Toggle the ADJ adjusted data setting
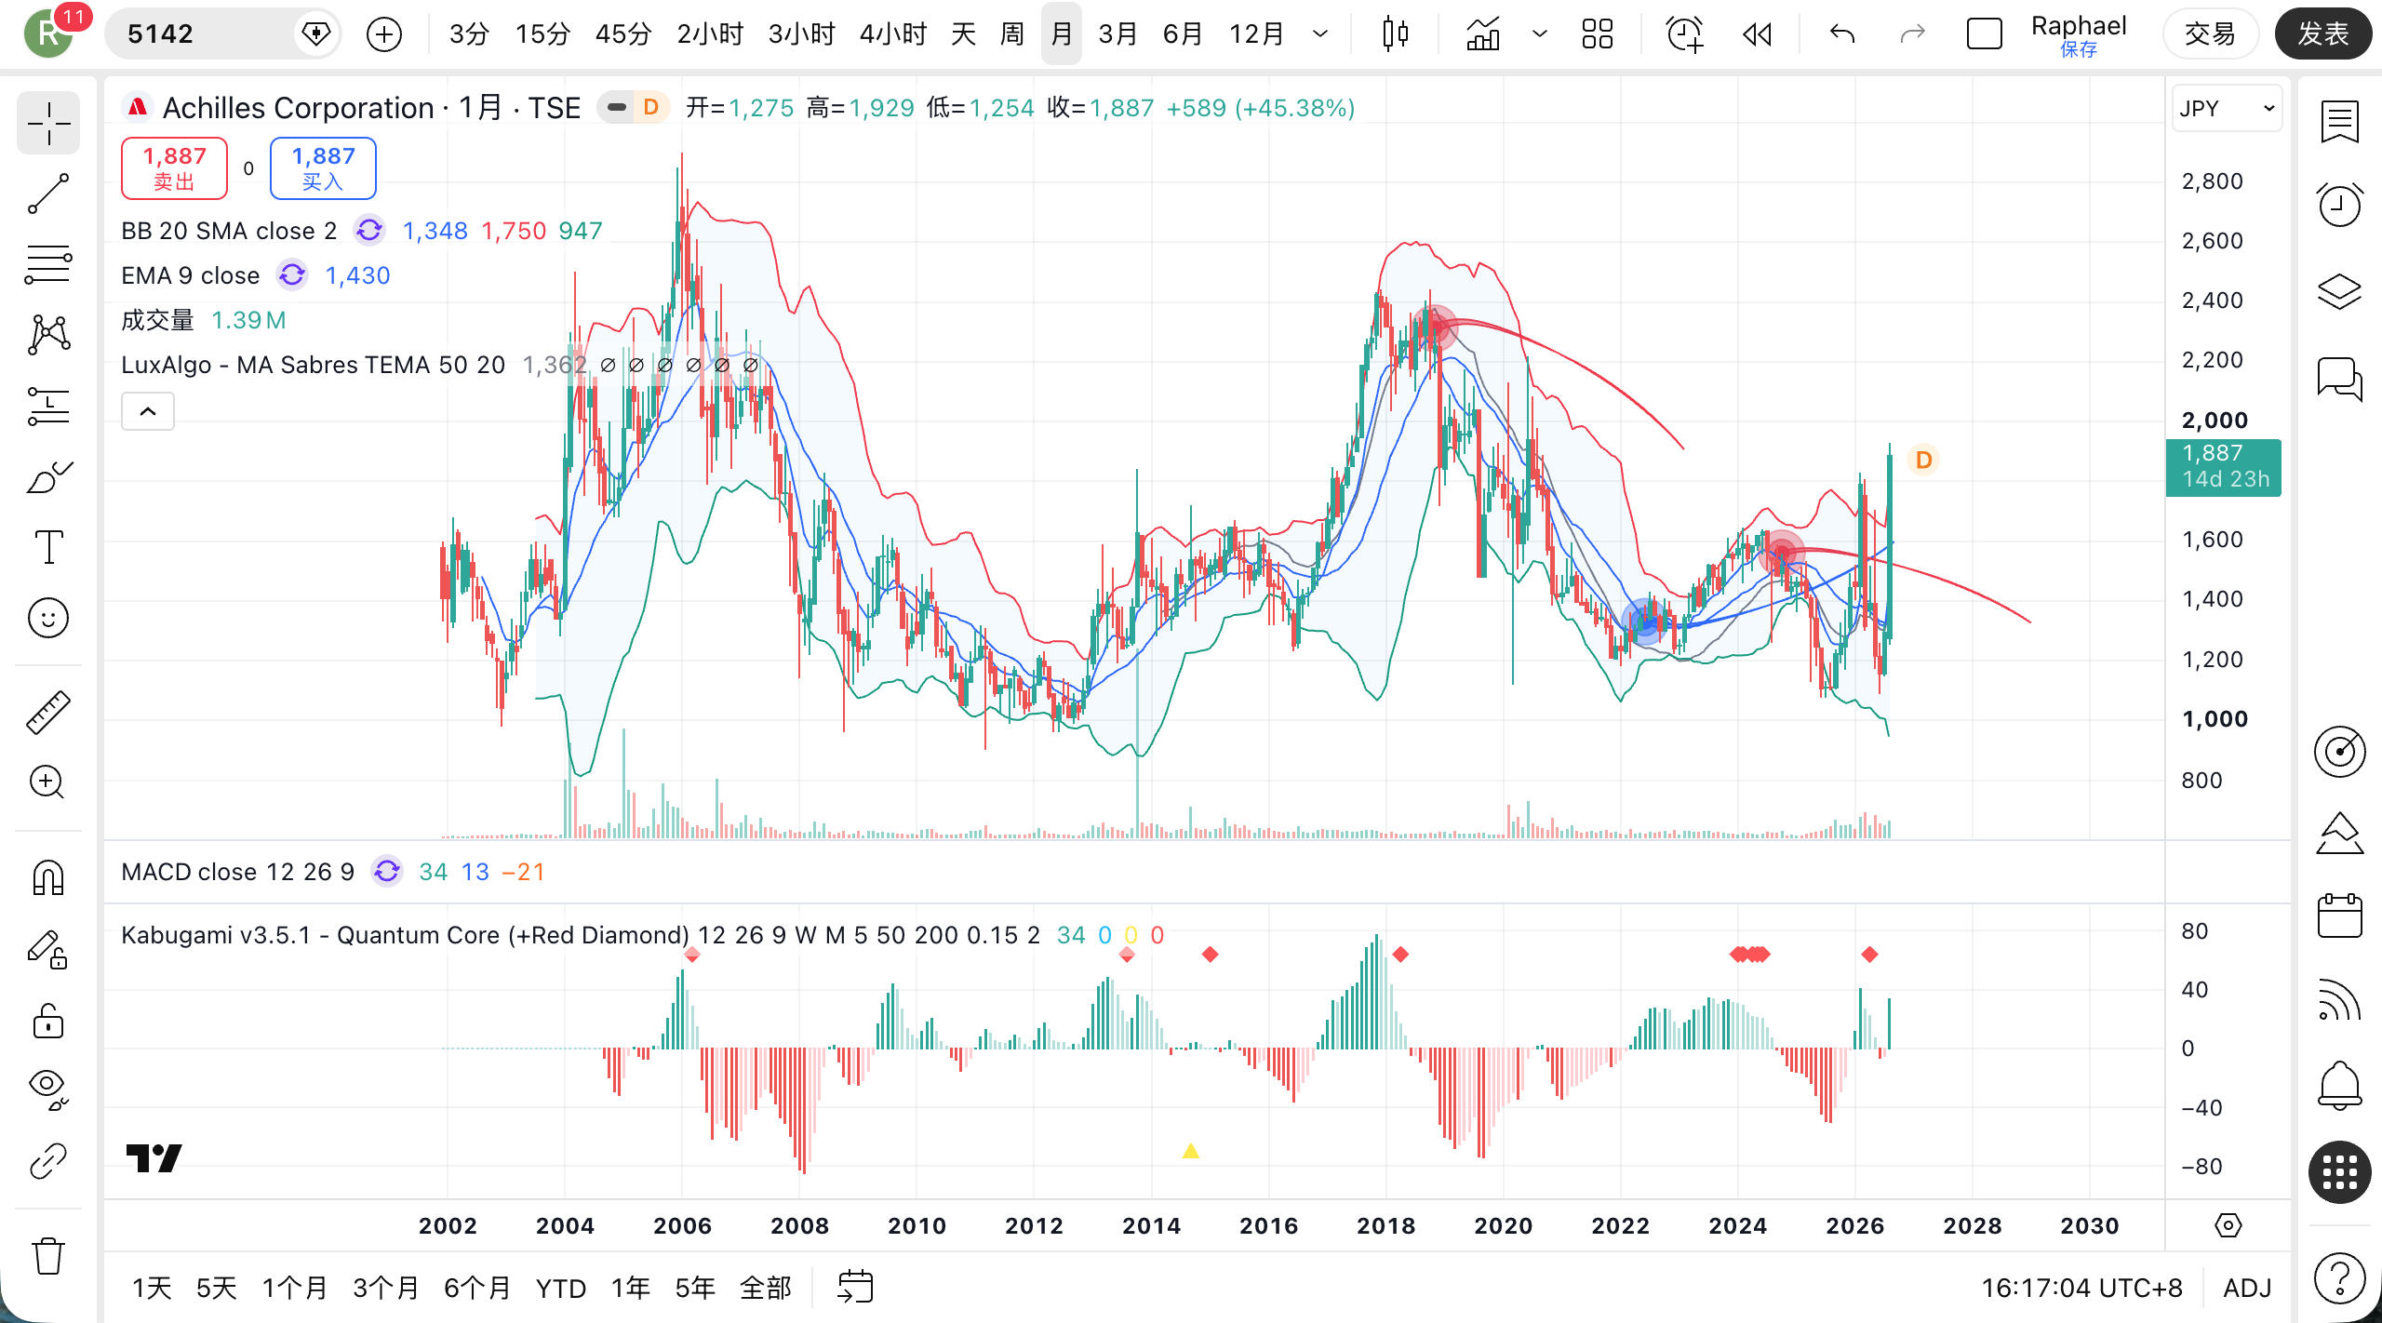This screenshot has width=2382, height=1323. click(2247, 1289)
